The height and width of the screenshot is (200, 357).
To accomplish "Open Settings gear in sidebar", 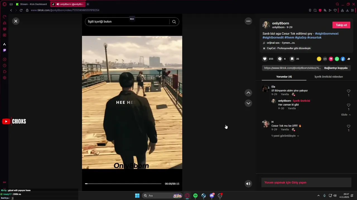I will 4,78.
